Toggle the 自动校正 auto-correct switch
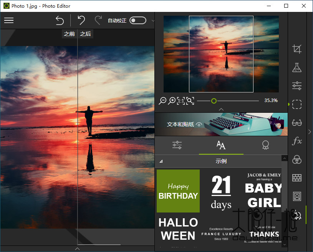The height and width of the screenshot is (252, 313). point(138,20)
